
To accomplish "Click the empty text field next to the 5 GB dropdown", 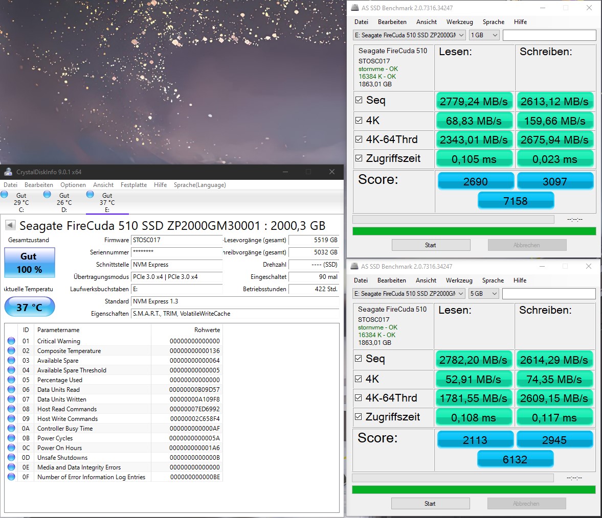I will pos(549,293).
